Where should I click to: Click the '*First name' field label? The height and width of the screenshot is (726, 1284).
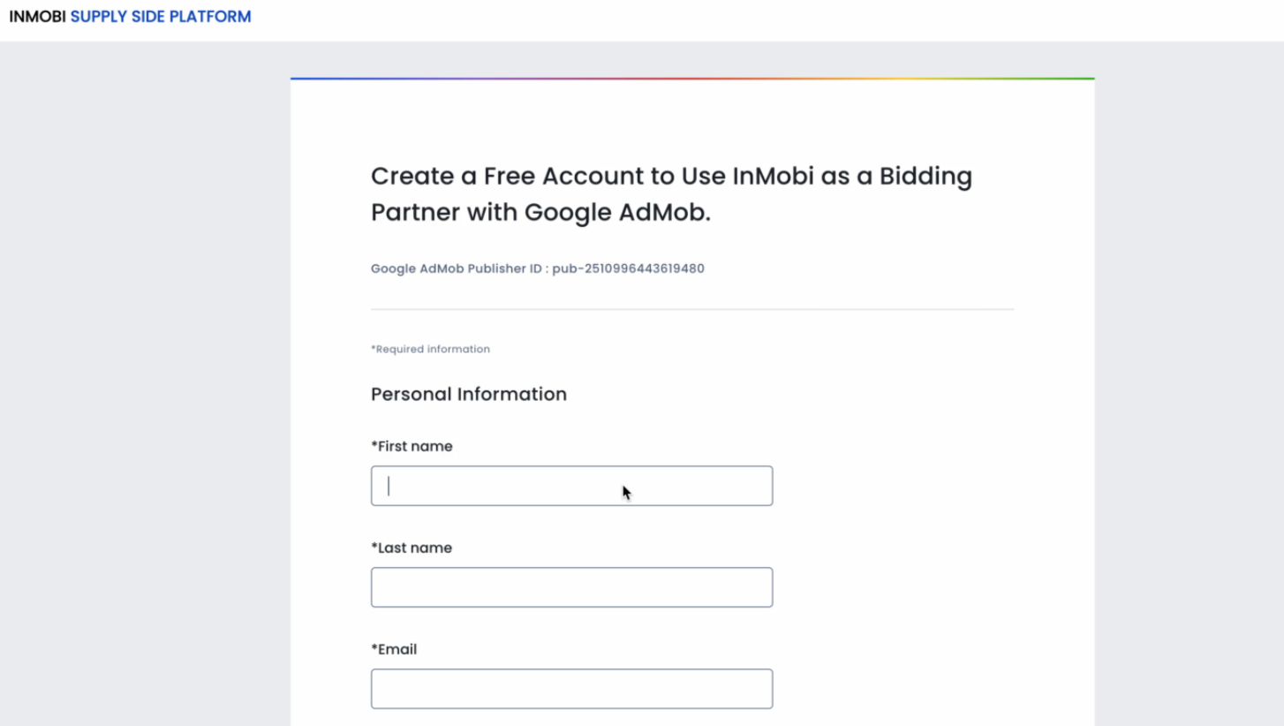(412, 446)
